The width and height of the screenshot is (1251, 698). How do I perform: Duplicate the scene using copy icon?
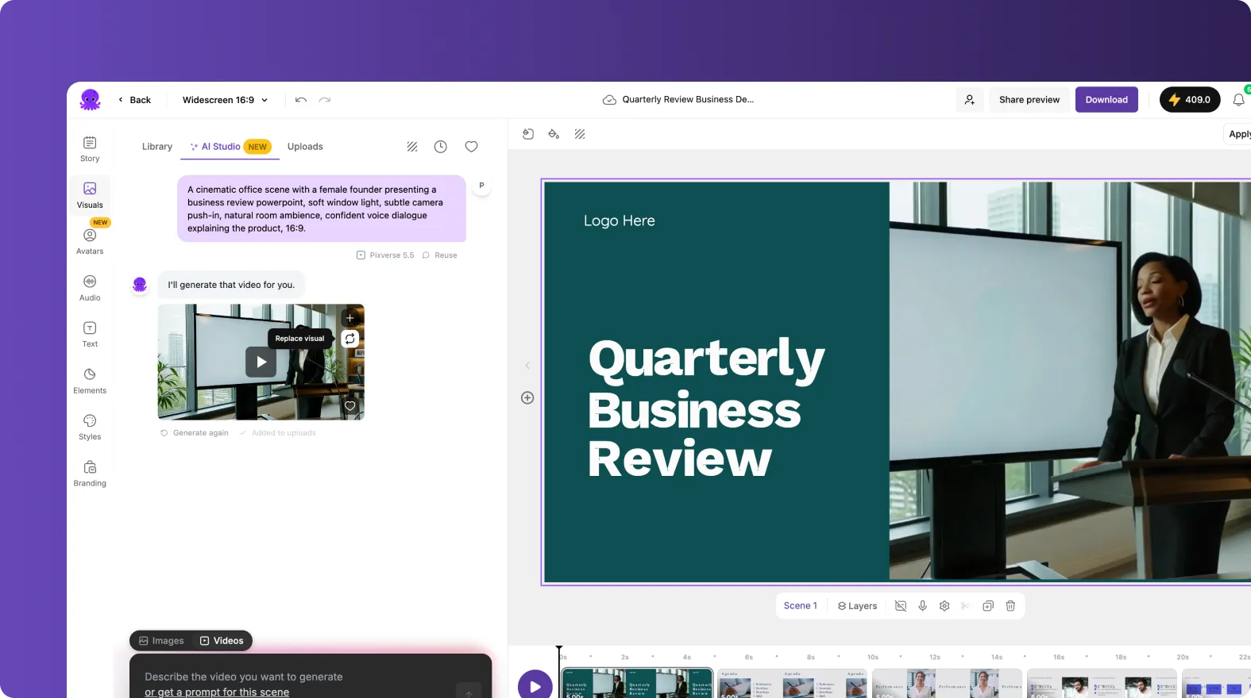point(988,606)
